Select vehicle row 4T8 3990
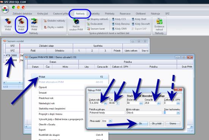 [11, 55]
